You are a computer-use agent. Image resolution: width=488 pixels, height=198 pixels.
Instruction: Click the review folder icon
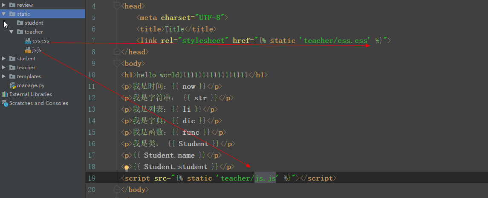coord(12,5)
